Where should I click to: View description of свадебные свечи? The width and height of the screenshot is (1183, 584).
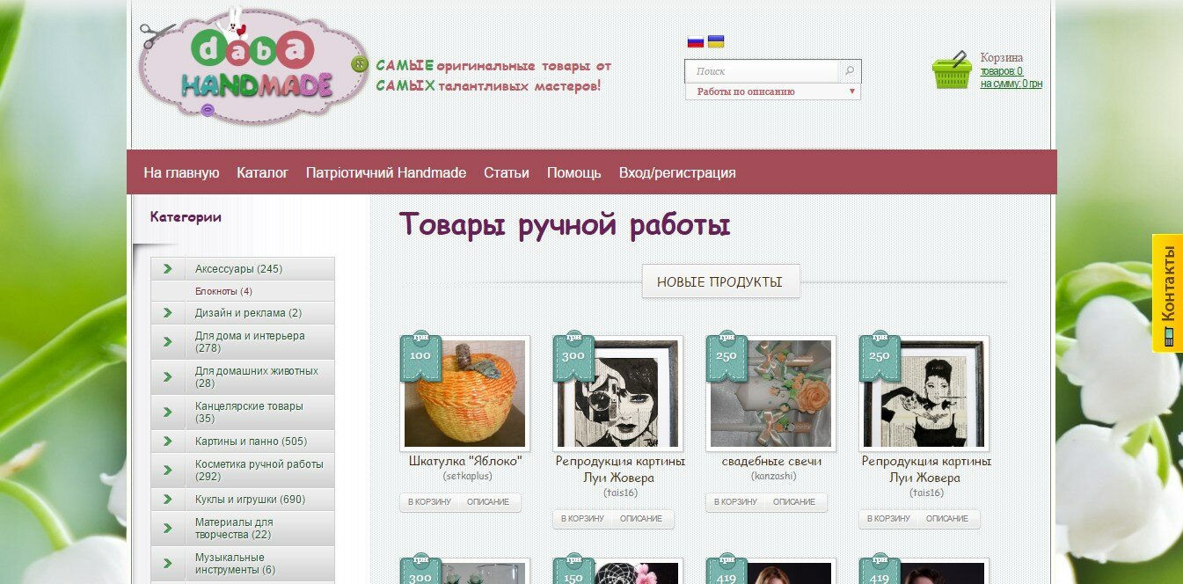click(x=794, y=502)
